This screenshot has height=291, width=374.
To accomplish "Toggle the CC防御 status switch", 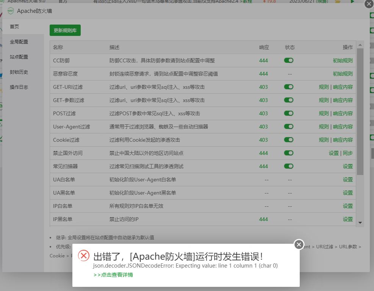I will pyautogui.click(x=289, y=60).
